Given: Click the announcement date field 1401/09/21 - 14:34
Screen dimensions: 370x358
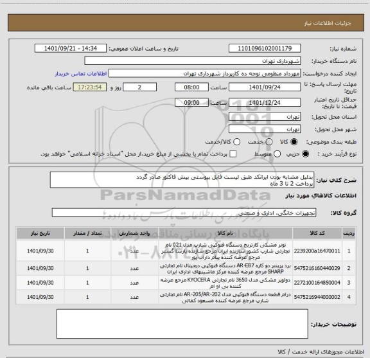Looking at the screenshot, I should pyautogui.click(x=71, y=48).
